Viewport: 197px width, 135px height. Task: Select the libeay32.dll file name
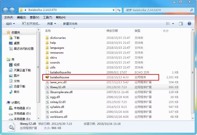pos(58,87)
